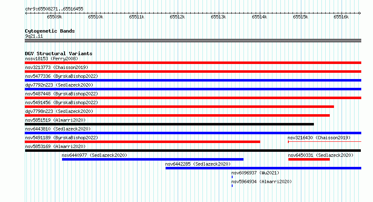Open nsv6443810 (Sedlazeck2020) label
This screenshot has height=202, width=373.
point(58,129)
